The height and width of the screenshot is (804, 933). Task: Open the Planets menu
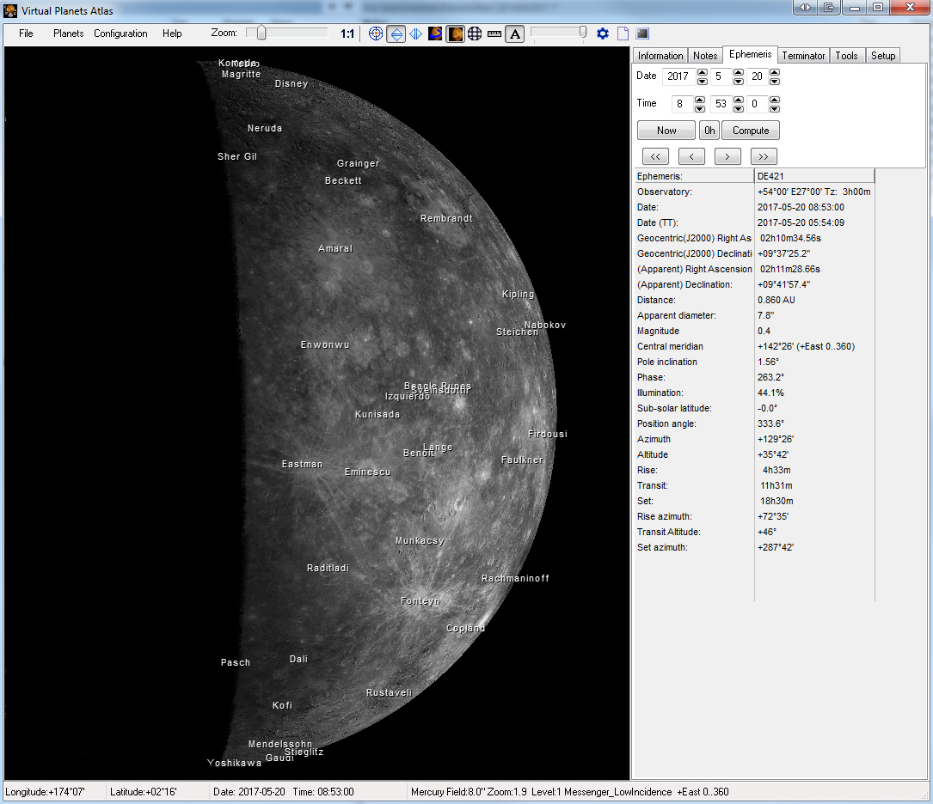[x=69, y=33]
